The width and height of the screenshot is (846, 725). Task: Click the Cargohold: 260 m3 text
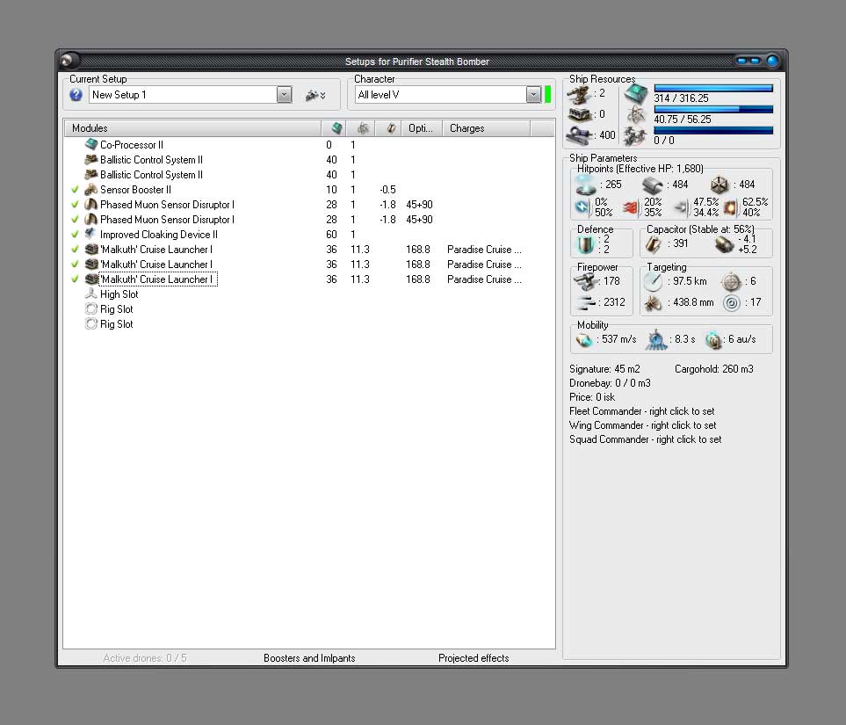(714, 369)
